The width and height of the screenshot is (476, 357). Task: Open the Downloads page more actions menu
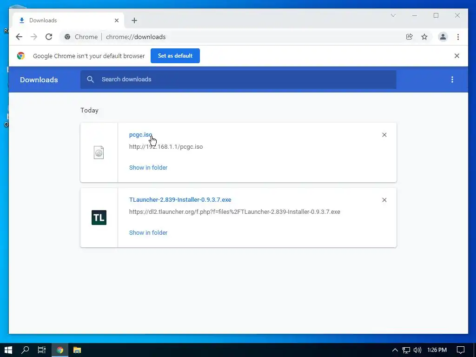pyautogui.click(x=452, y=79)
